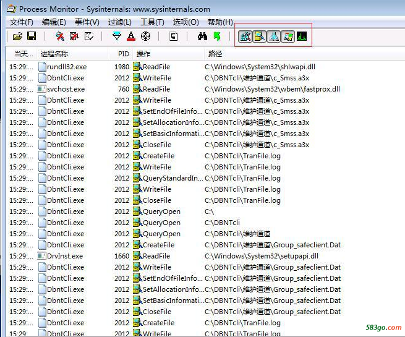The image size is (405, 337).
Task: Toggle Show File System Activity button
Action: pyautogui.click(x=260, y=36)
